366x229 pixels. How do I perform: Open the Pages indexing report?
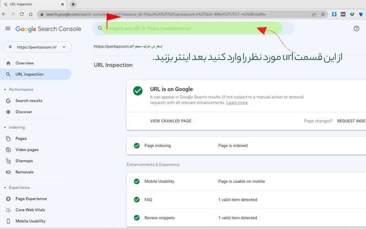pyautogui.click(x=21, y=139)
